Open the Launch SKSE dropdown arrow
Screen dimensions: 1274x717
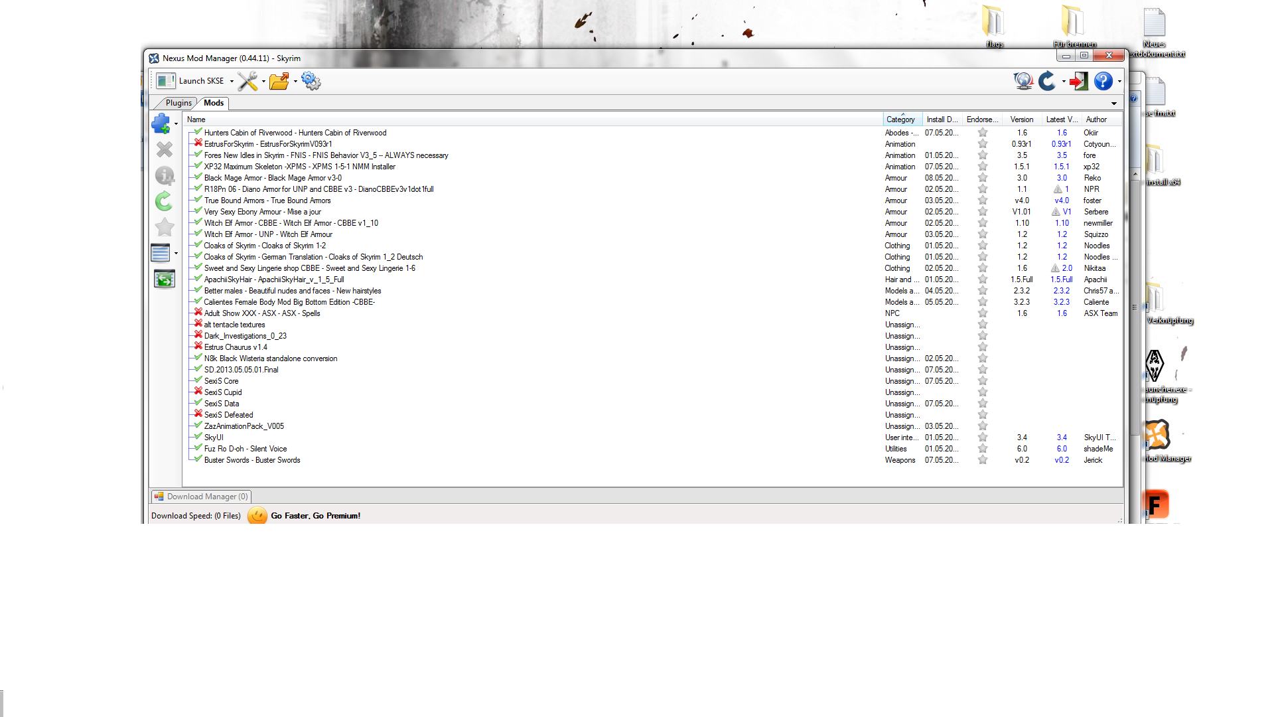pyautogui.click(x=232, y=82)
